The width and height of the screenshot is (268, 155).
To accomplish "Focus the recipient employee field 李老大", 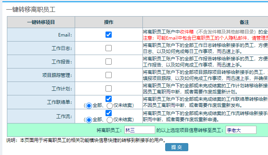I will 241,130.
